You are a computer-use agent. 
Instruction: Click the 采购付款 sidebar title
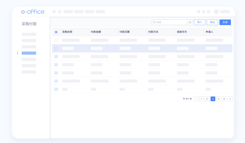pos(29,24)
